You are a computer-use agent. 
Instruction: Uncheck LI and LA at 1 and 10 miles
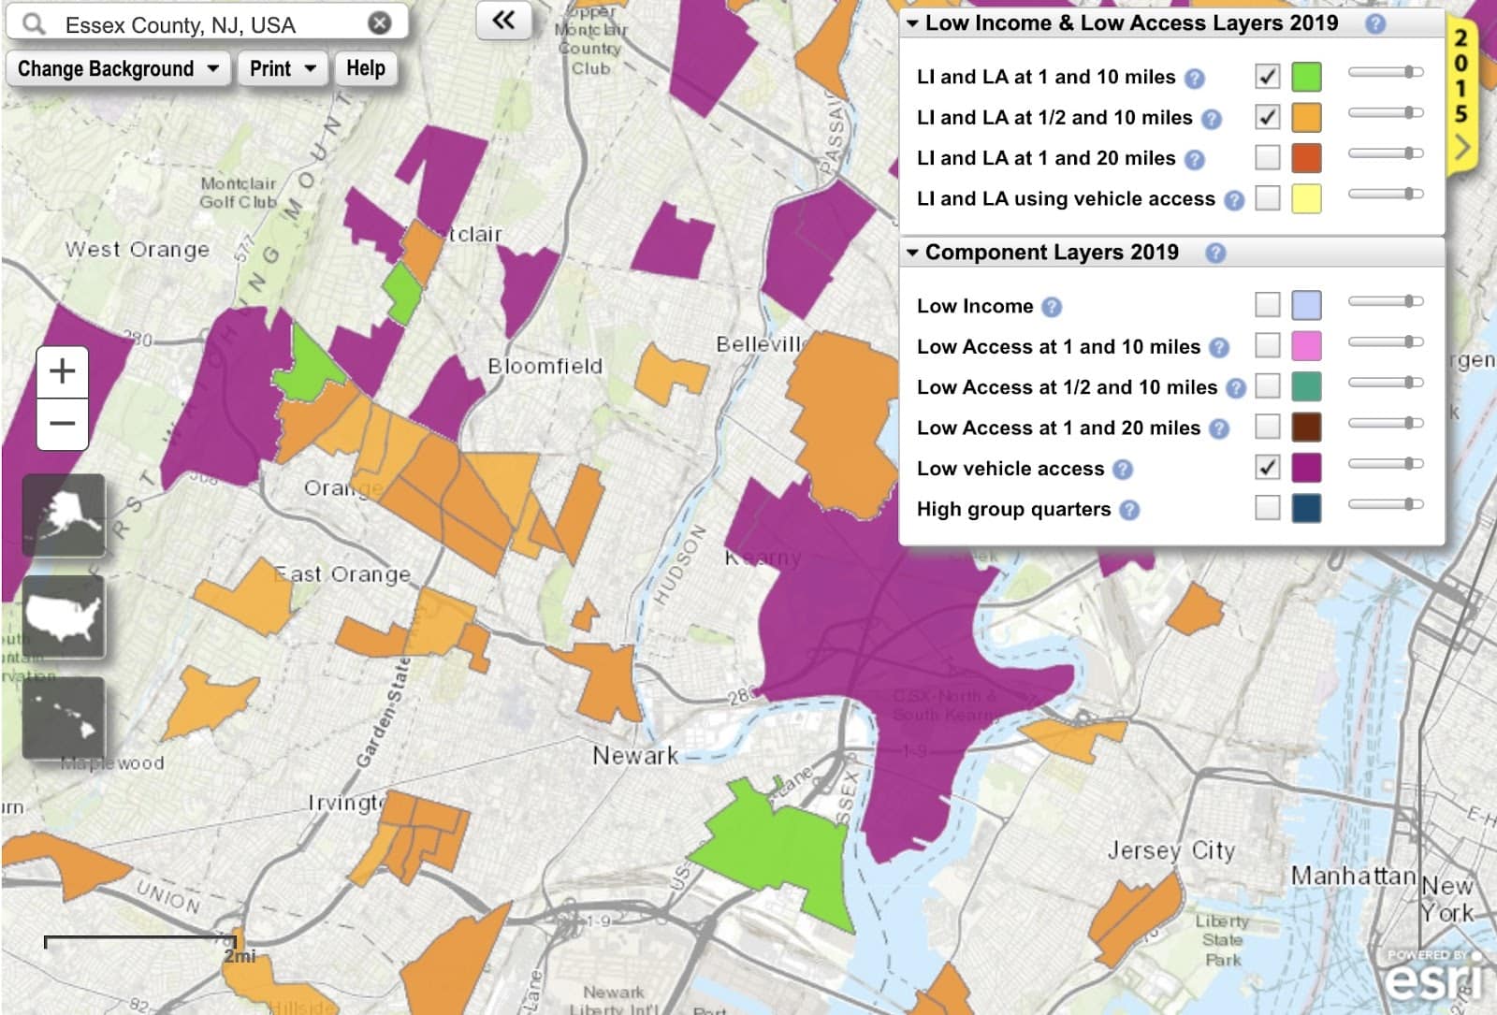click(1267, 77)
